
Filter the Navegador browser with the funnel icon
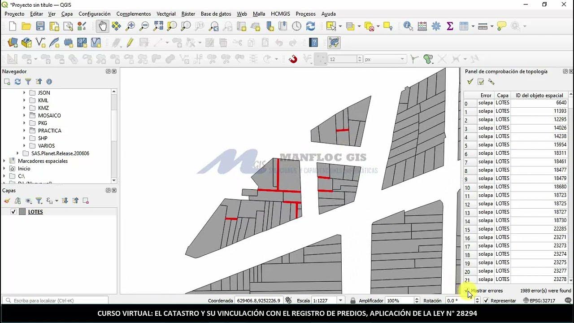pos(28,82)
